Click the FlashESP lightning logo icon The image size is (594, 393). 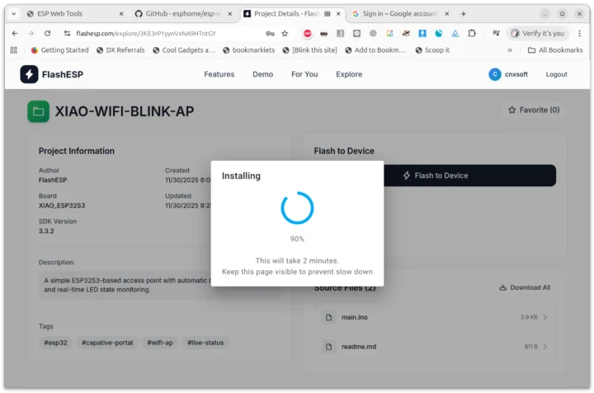[x=30, y=74]
